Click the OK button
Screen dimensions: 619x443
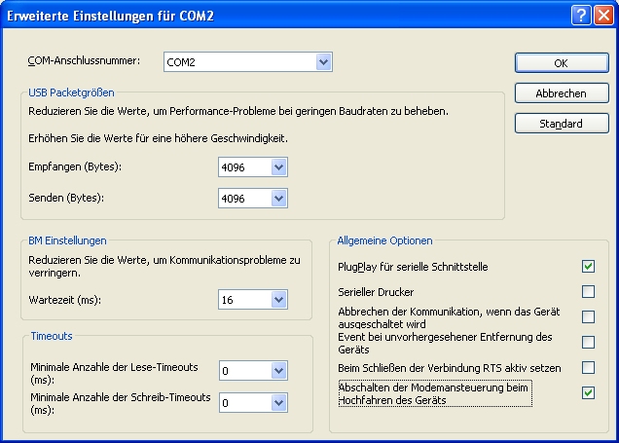coord(561,62)
